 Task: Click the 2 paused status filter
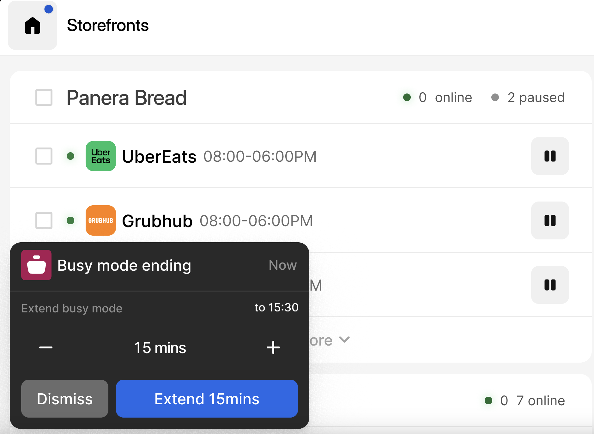tap(528, 97)
